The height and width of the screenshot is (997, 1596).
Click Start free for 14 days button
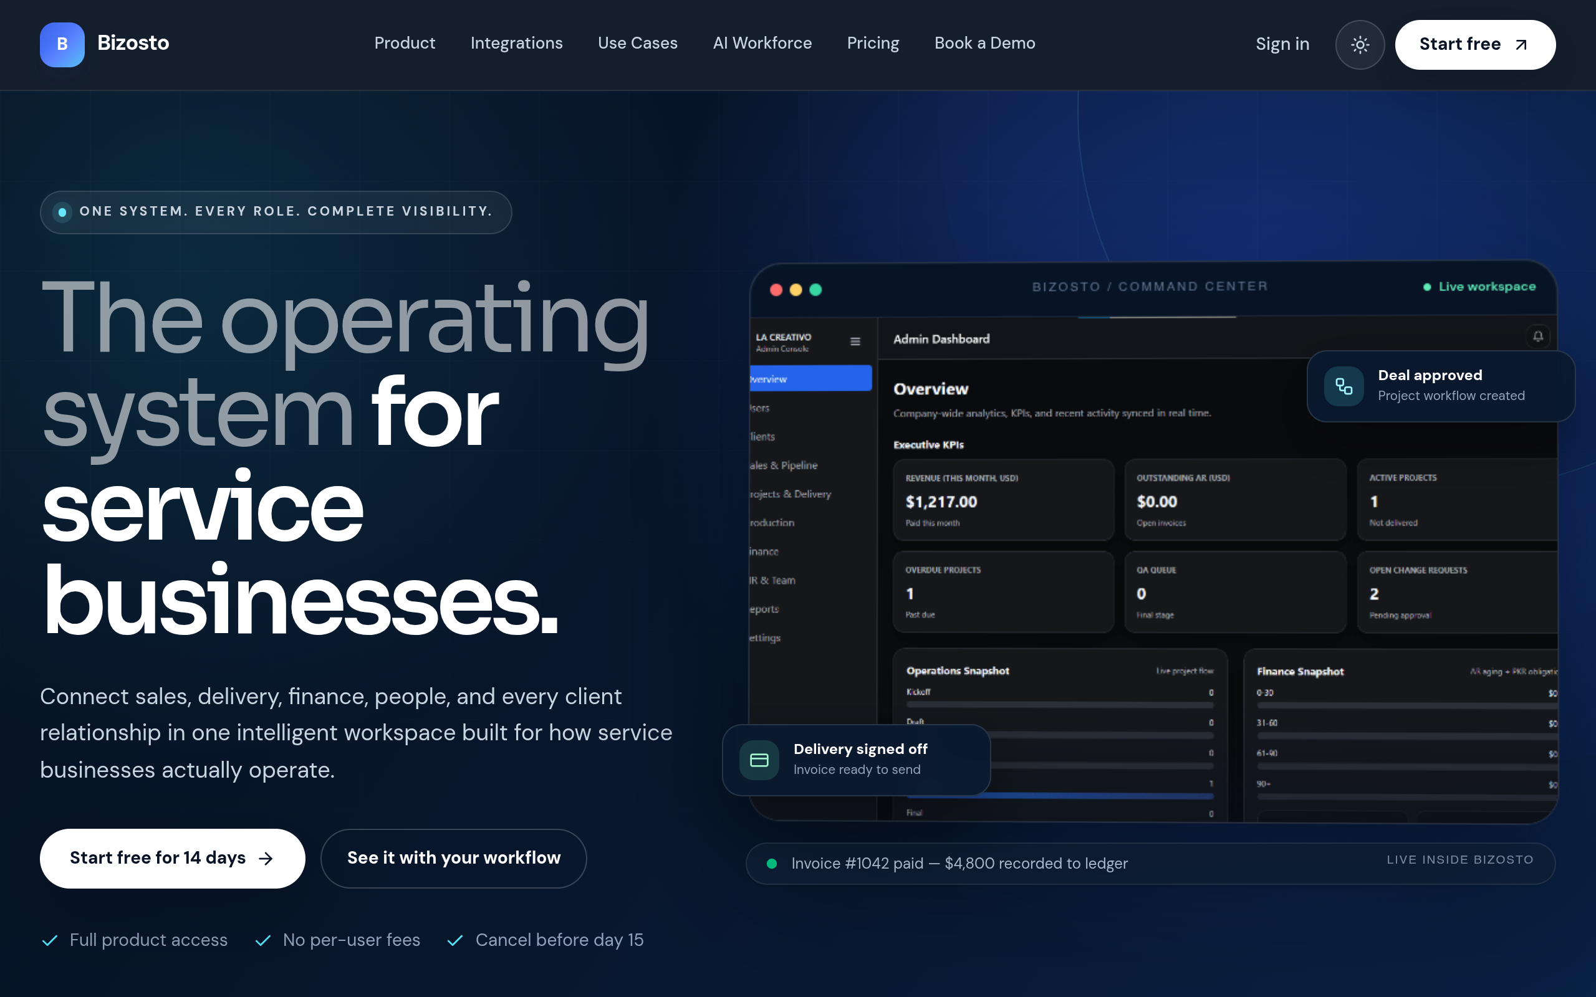(172, 858)
